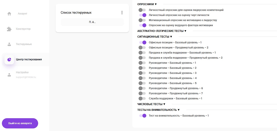This screenshot has height=131, width=277.
Task: Click the Служба поддержки Базовый уровень label
Action: [175, 98]
